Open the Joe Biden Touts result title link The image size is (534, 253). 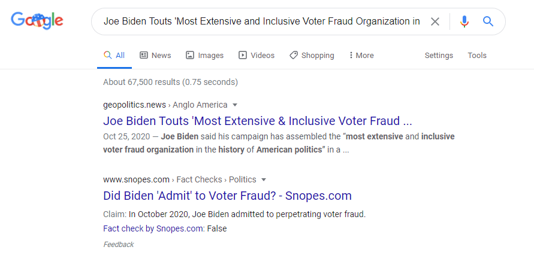coord(258,121)
